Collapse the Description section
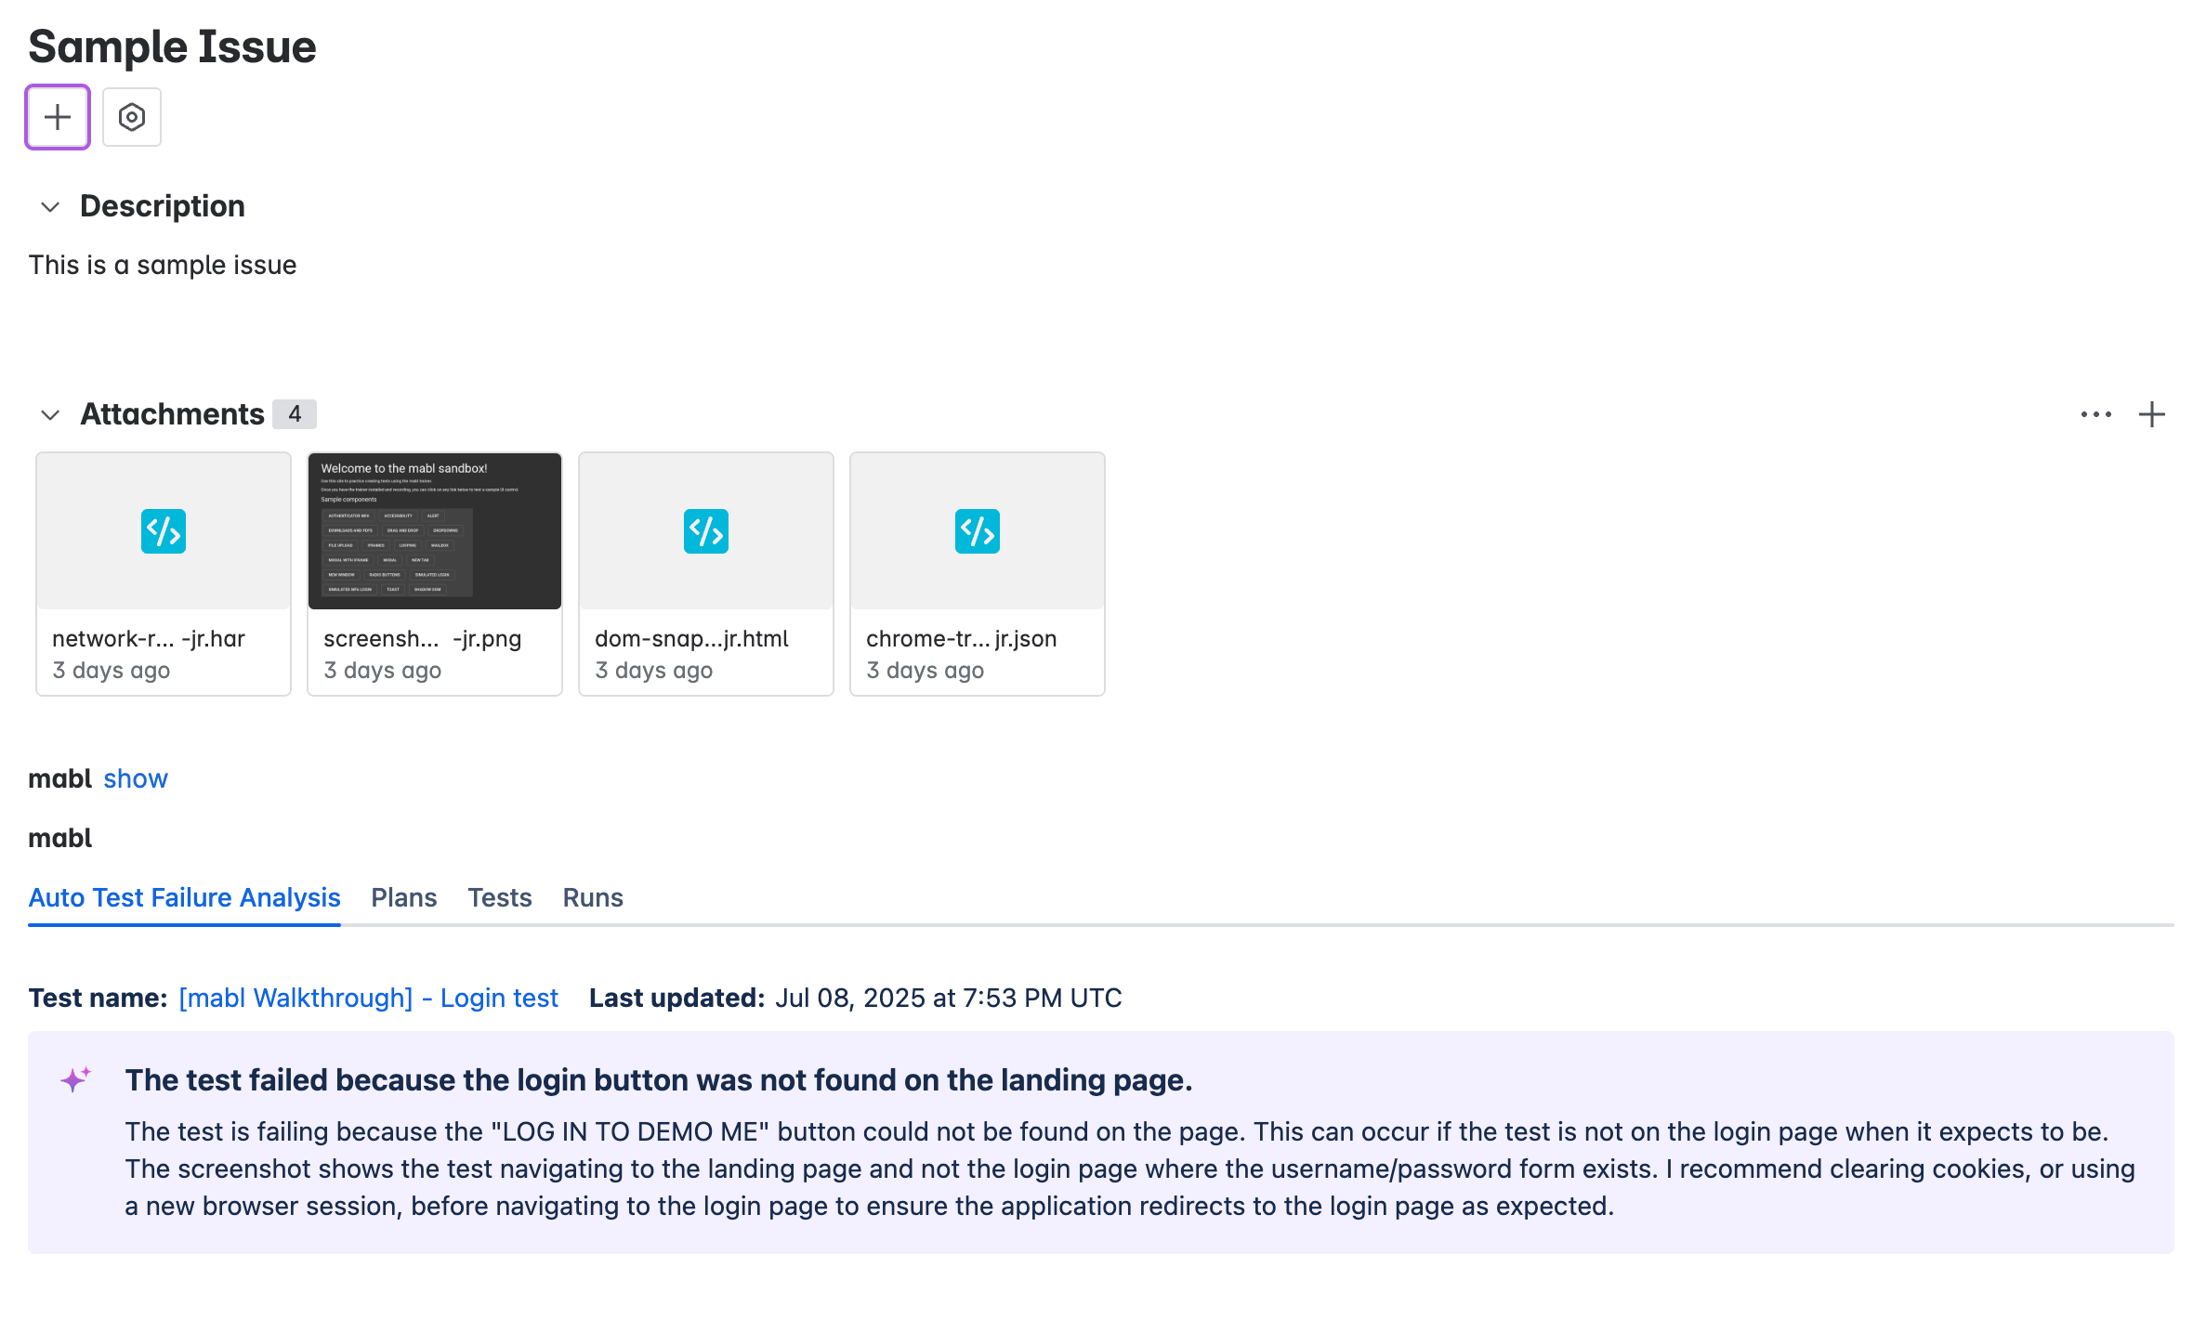The width and height of the screenshot is (2193, 1319). point(51,207)
